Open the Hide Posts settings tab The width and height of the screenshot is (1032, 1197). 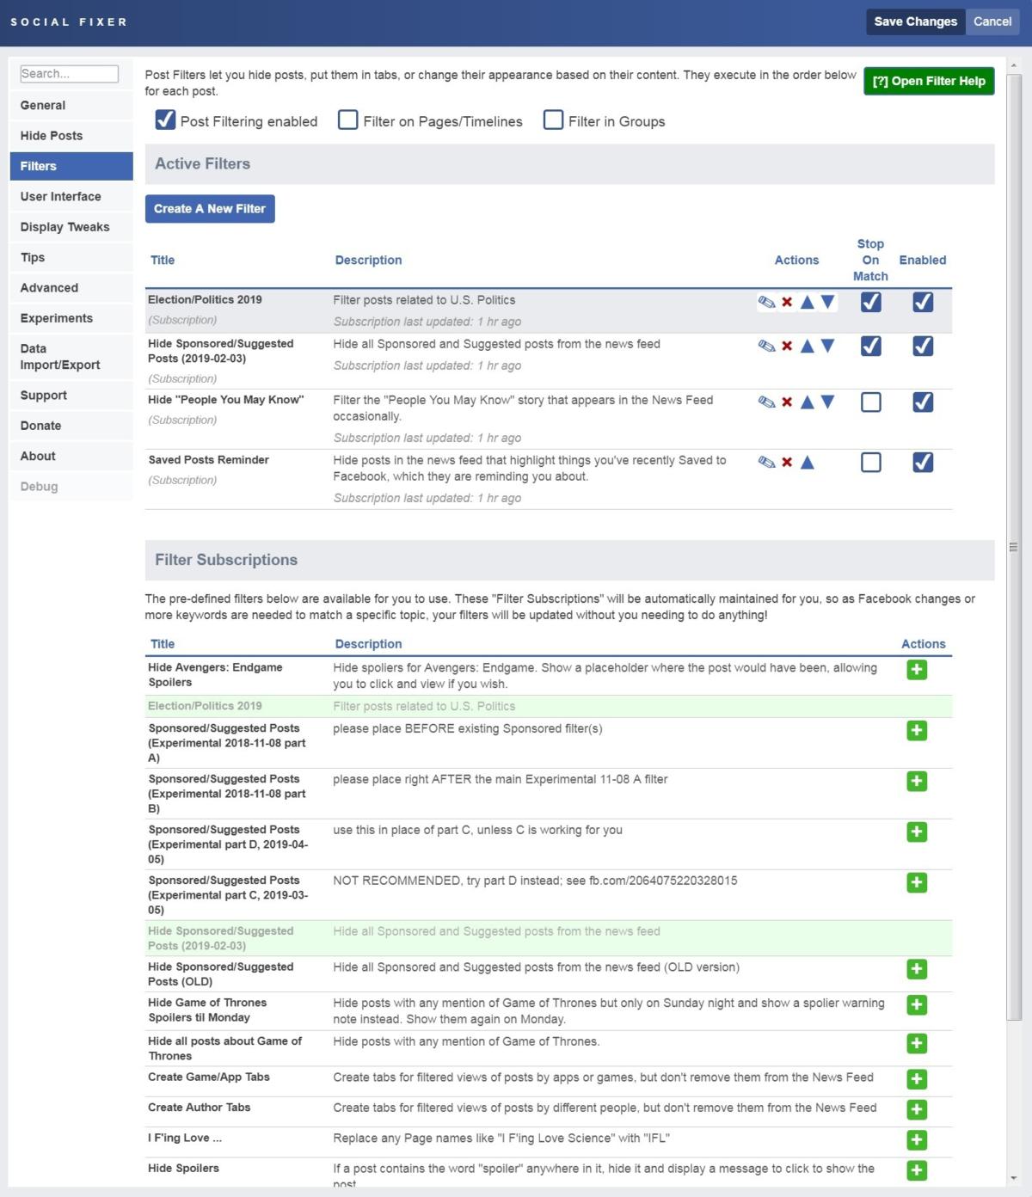pyautogui.click(x=52, y=136)
